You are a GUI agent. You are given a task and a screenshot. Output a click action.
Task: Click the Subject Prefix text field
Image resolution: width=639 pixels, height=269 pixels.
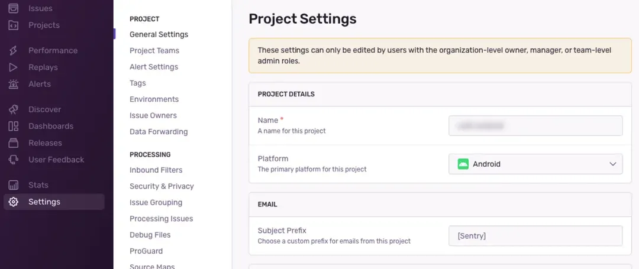pos(535,236)
